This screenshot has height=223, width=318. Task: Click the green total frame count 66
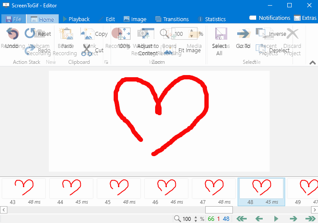pos(211,219)
